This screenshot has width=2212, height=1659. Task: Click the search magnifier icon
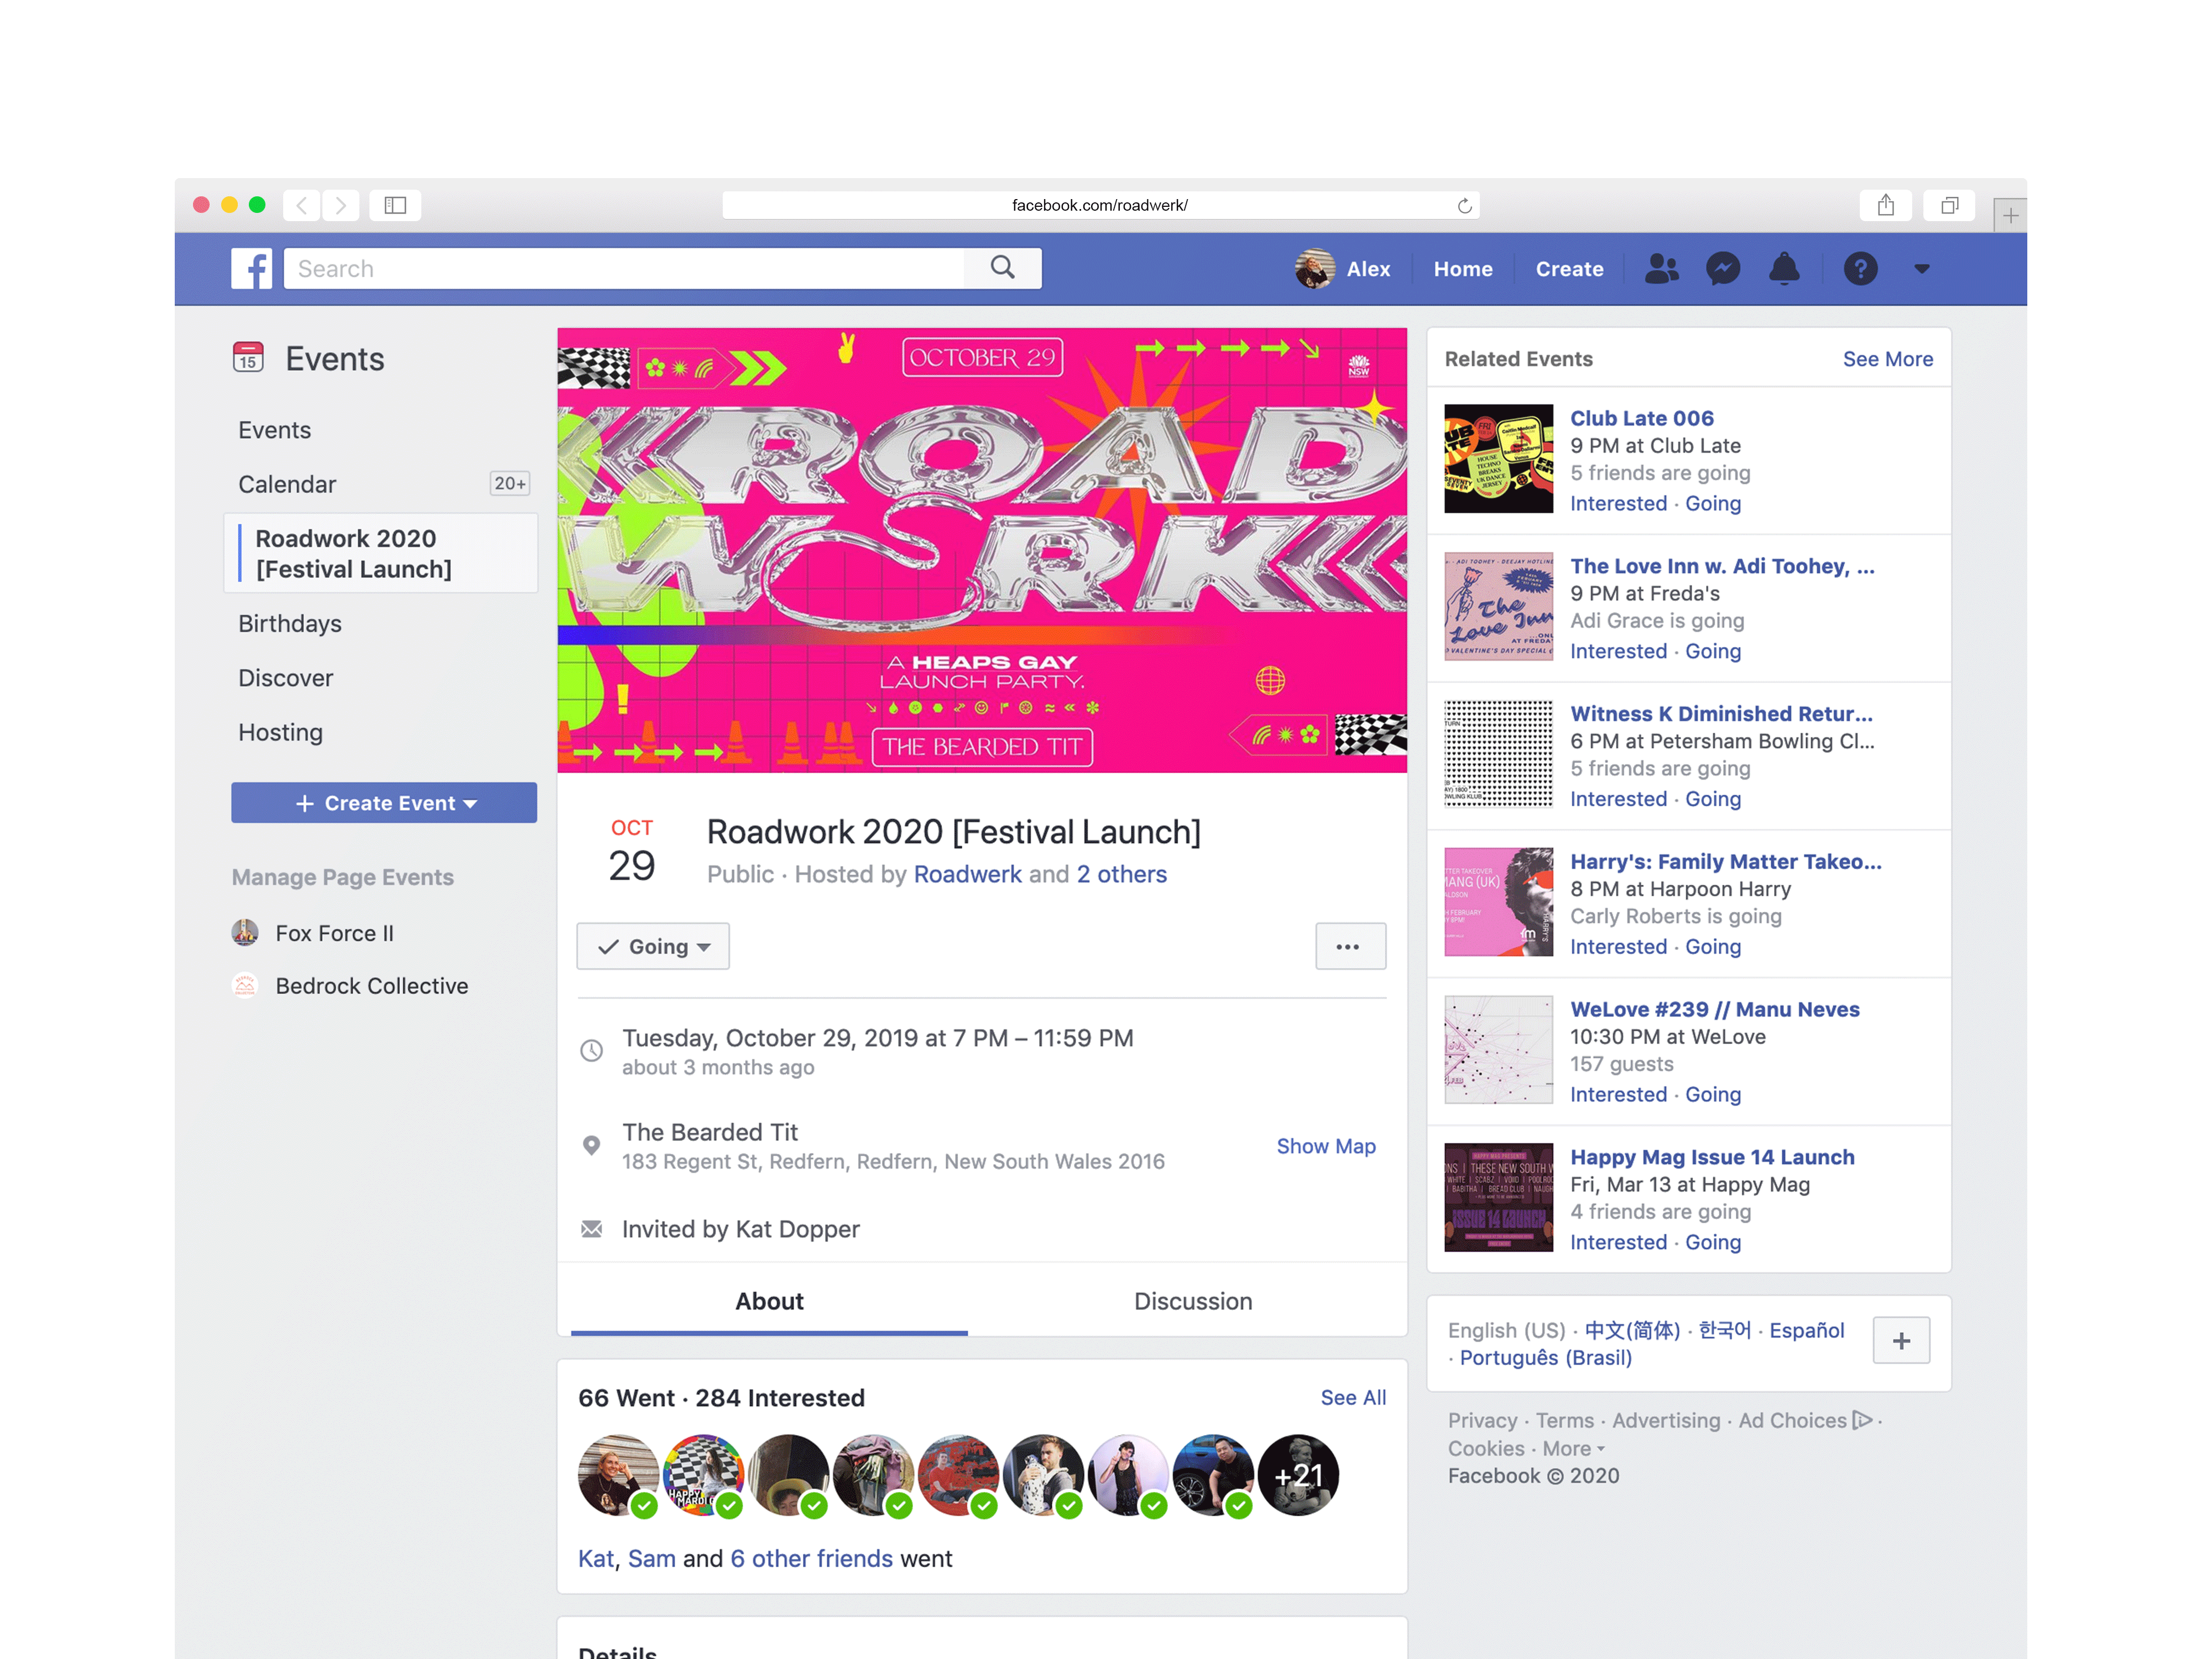pos(1002,268)
